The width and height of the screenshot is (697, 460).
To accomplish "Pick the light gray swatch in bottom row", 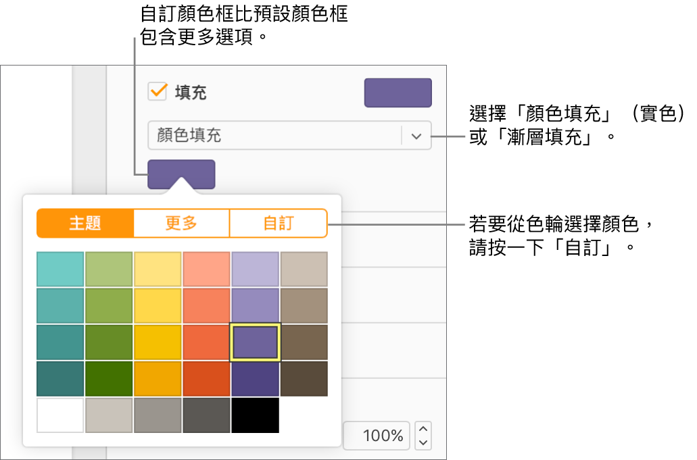I will [109, 415].
